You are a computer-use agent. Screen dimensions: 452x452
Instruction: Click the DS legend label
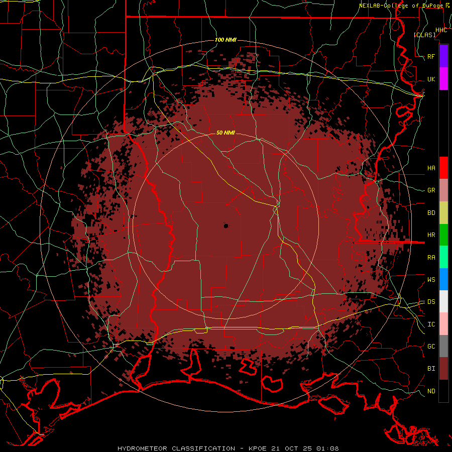pyautogui.click(x=431, y=302)
